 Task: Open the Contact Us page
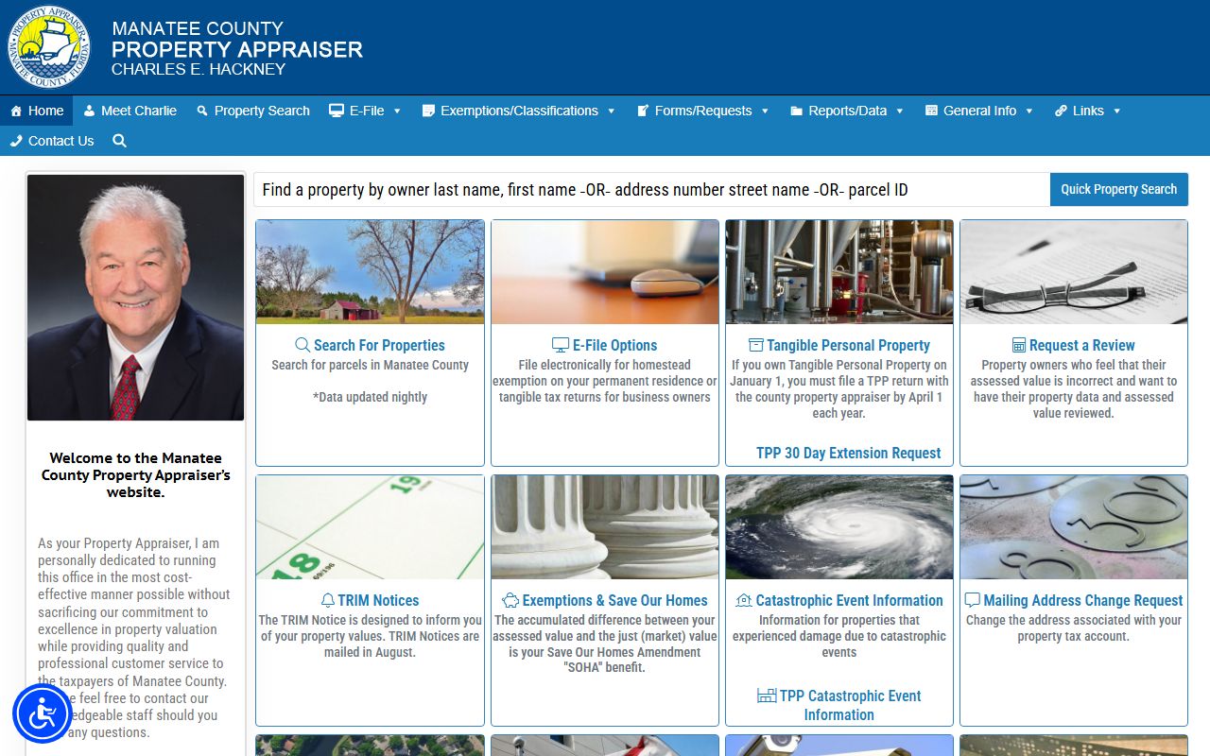52,141
